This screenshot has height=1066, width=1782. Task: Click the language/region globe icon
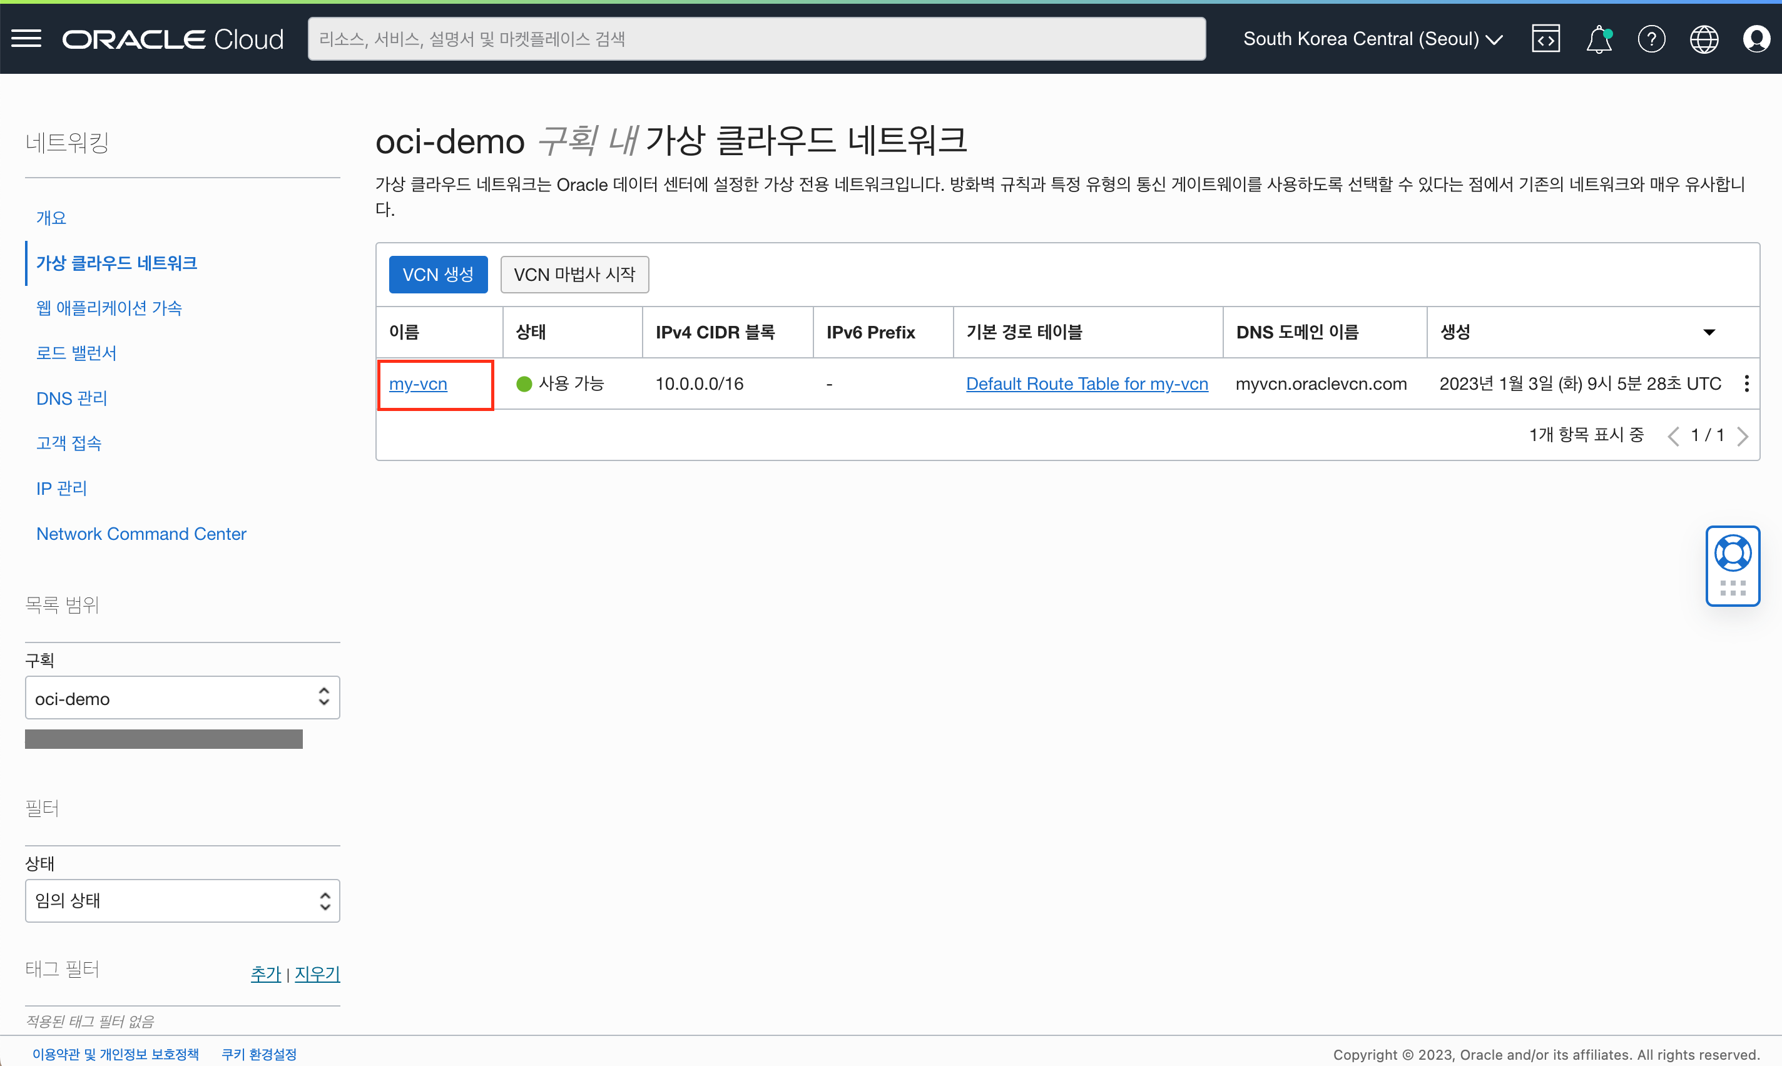click(1704, 38)
